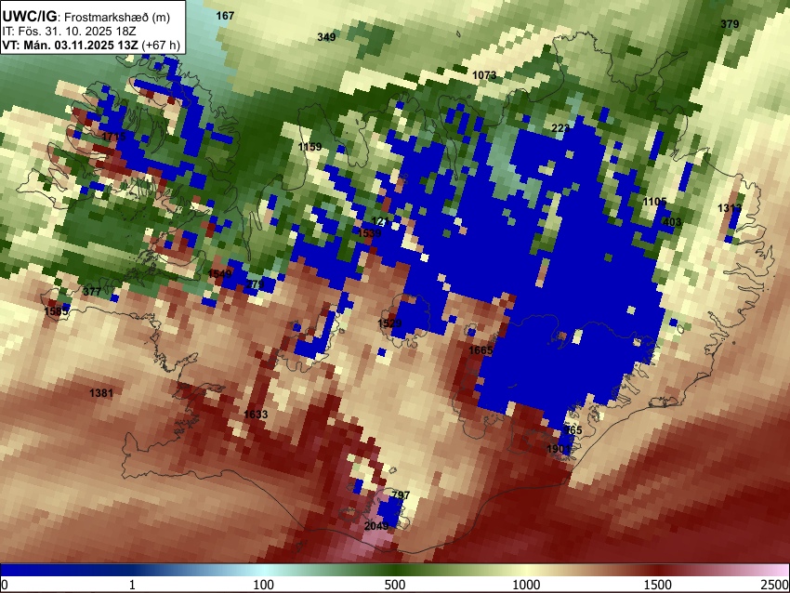Click the map value 349
This screenshot has width=790, height=593.
pyautogui.click(x=326, y=37)
